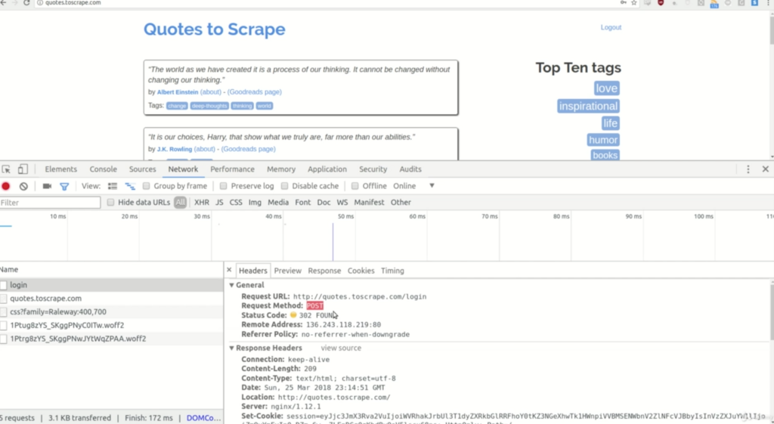Close the DevTools panel
774x424 pixels.
pos(765,169)
